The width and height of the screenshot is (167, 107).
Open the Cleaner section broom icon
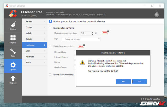point(13,24)
